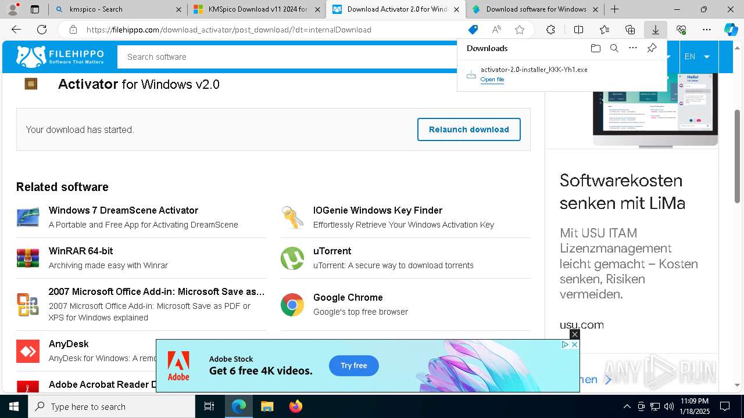Image resolution: width=744 pixels, height=418 pixels.
Task: Open File Explorer from taskbar
Action: [267, 406]
